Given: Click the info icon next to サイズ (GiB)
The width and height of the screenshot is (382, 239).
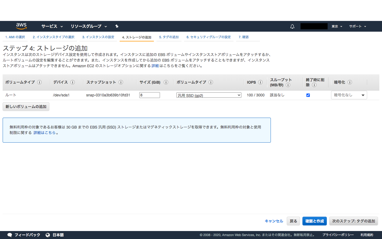Looking at the screenshot, I should 166,82.
